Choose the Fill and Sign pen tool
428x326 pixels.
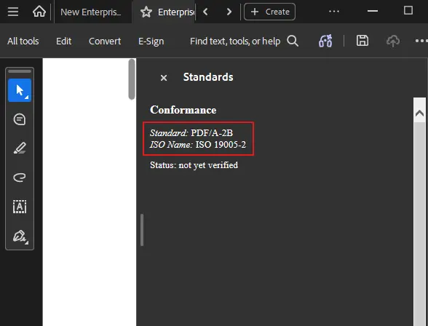[20, 236]
